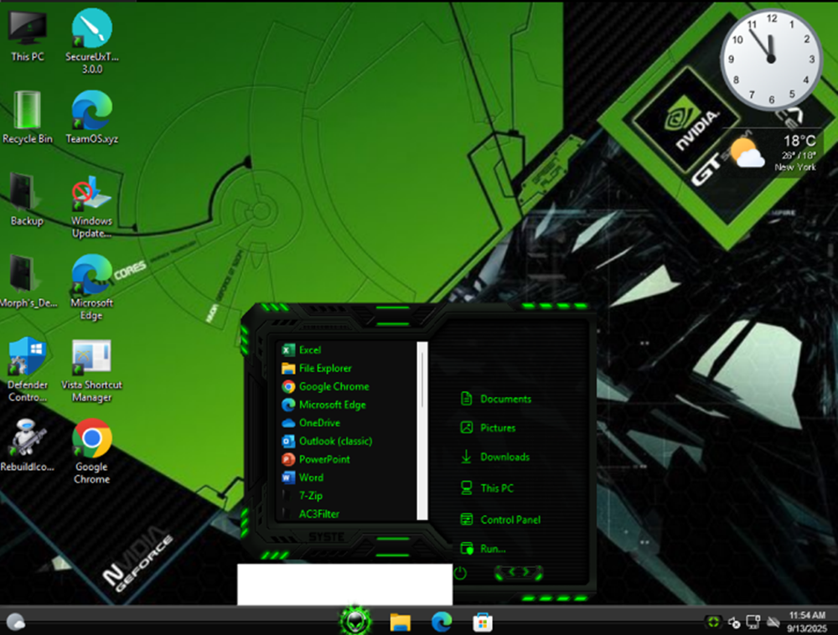Open Control Panel from start menu
This screenshot has width=838, height=635.
[510, 519]
